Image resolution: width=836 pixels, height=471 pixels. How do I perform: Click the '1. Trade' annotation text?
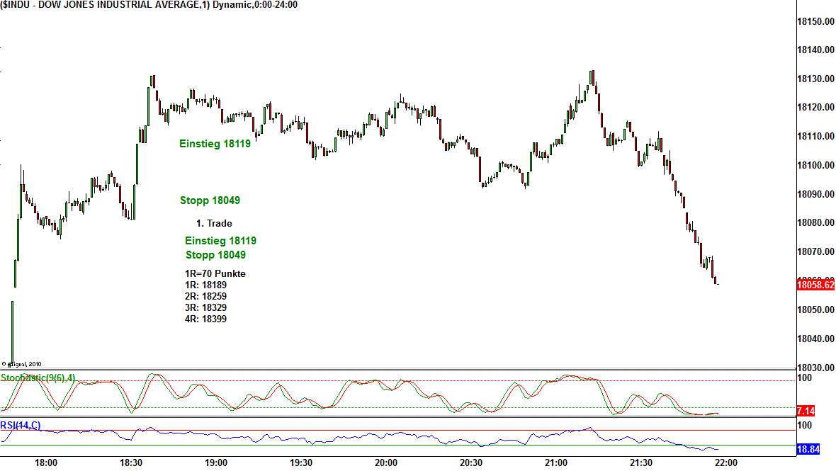point(214,223)
